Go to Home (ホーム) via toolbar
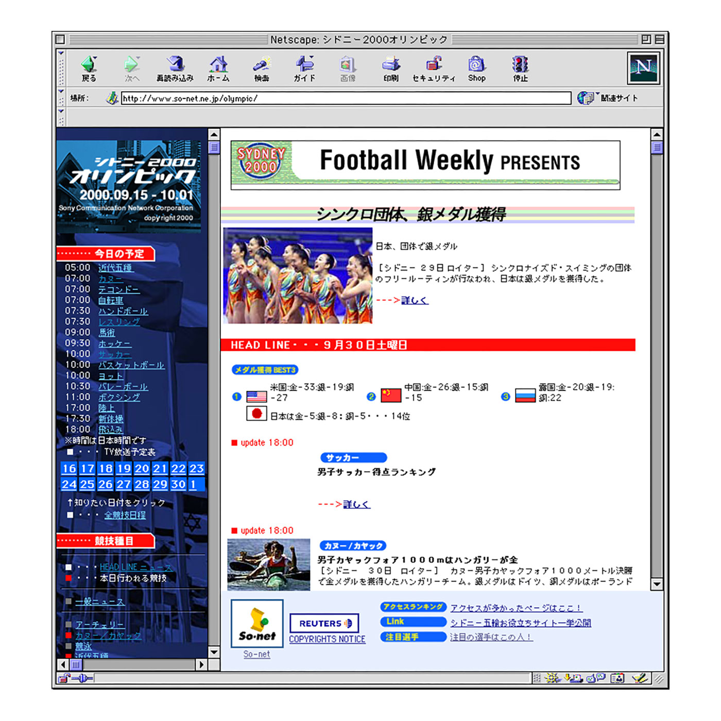721x721 pixels. 218,68
